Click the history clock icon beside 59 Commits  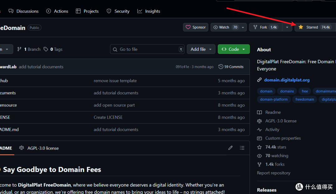point(221,67)
